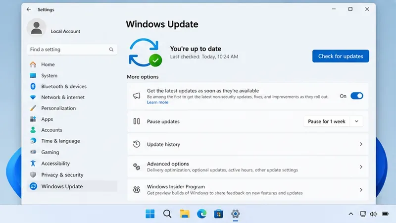Viewport: 396px width, 223px height.
Task: Click the 'Last checked: Today, 10:24 AM' text
Action: point(204,56)
